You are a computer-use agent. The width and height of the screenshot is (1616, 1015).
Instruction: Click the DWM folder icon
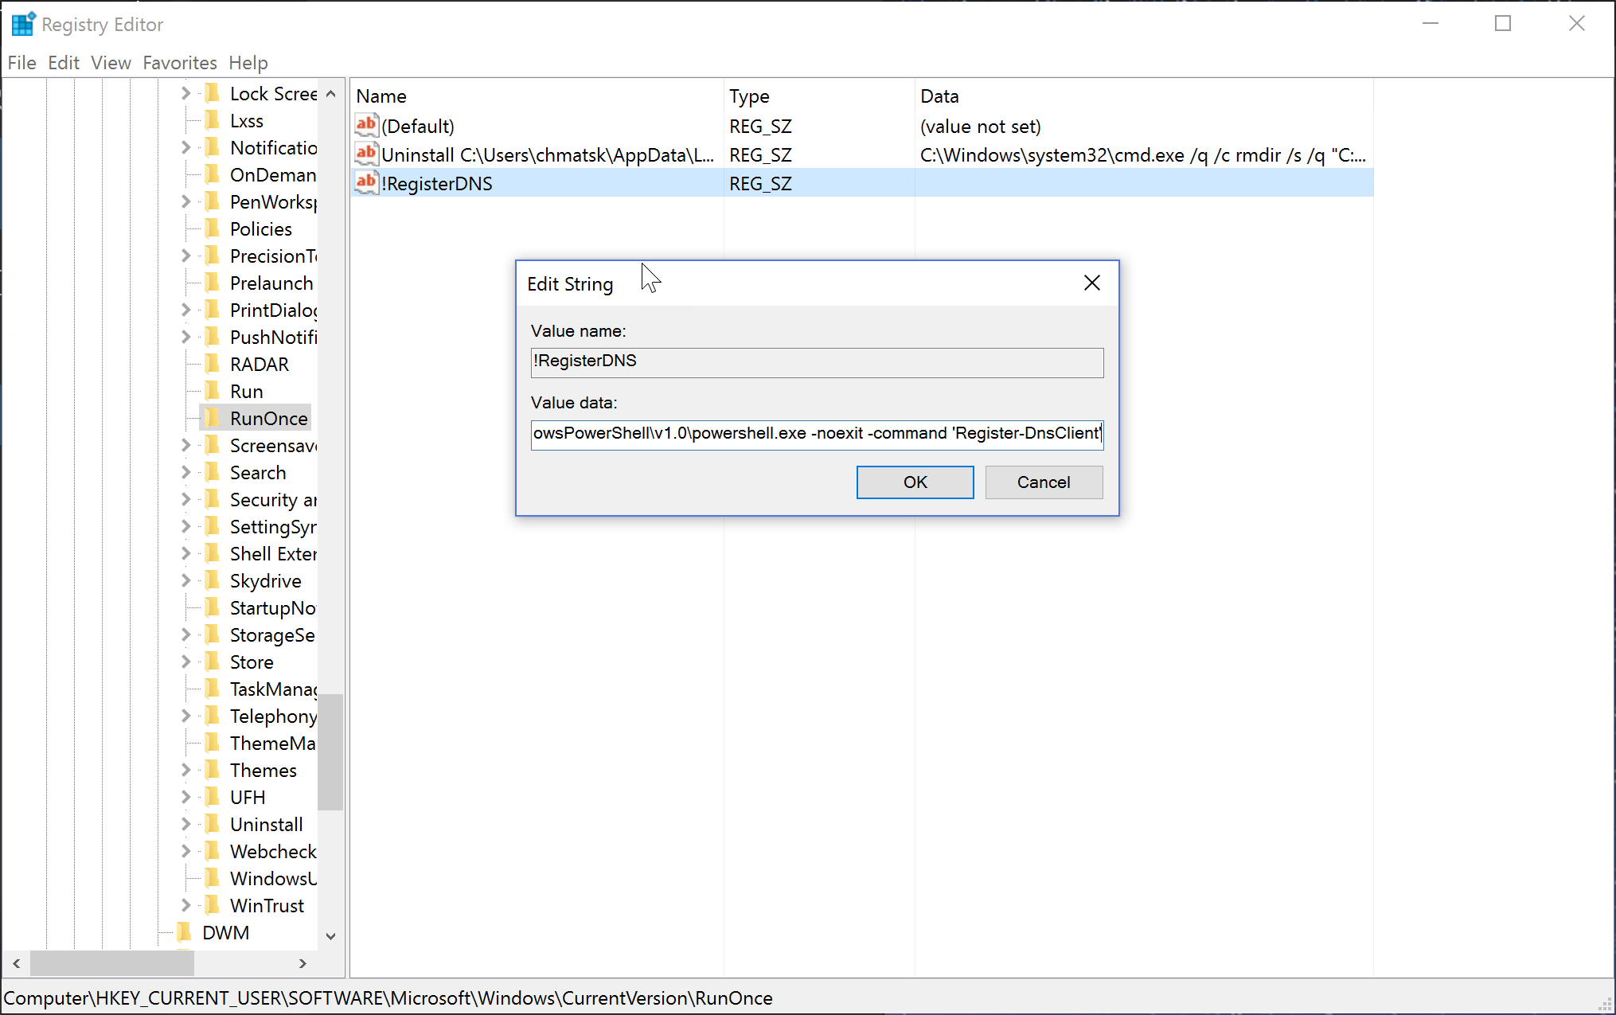184,932
